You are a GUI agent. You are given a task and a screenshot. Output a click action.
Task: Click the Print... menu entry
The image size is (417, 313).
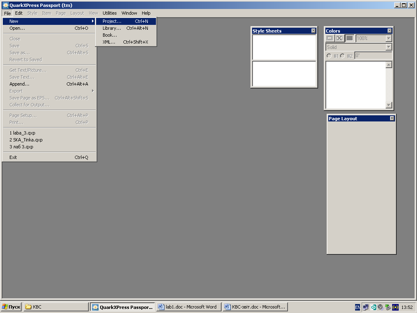(49, 122)
